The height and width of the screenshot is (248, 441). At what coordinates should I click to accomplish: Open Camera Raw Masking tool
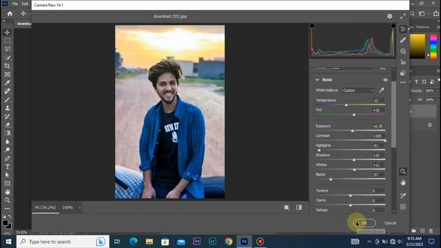[403, 51]
